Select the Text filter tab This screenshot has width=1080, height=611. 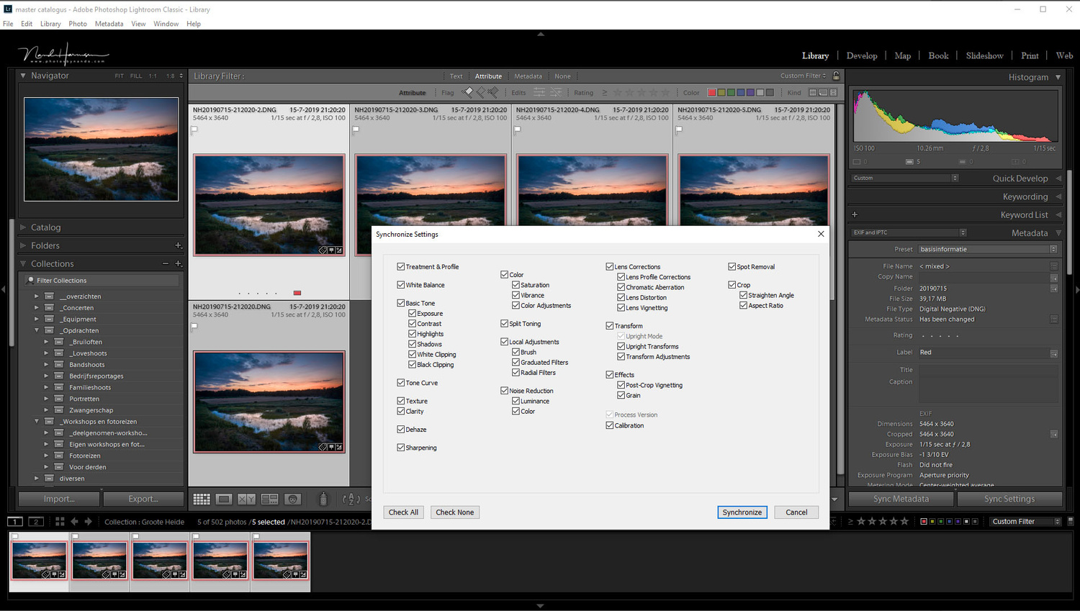[x=456, y=76]
